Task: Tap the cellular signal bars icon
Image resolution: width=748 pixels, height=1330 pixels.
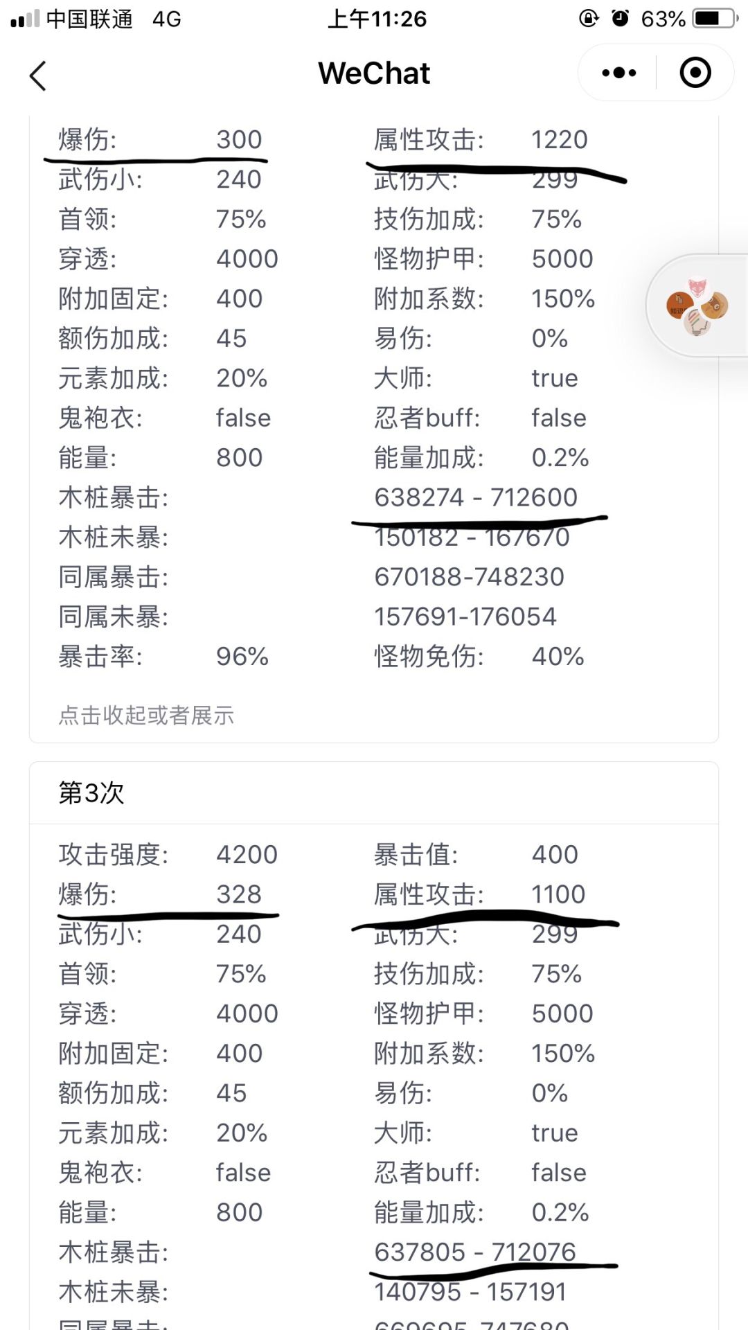Action: coord(25,19)
